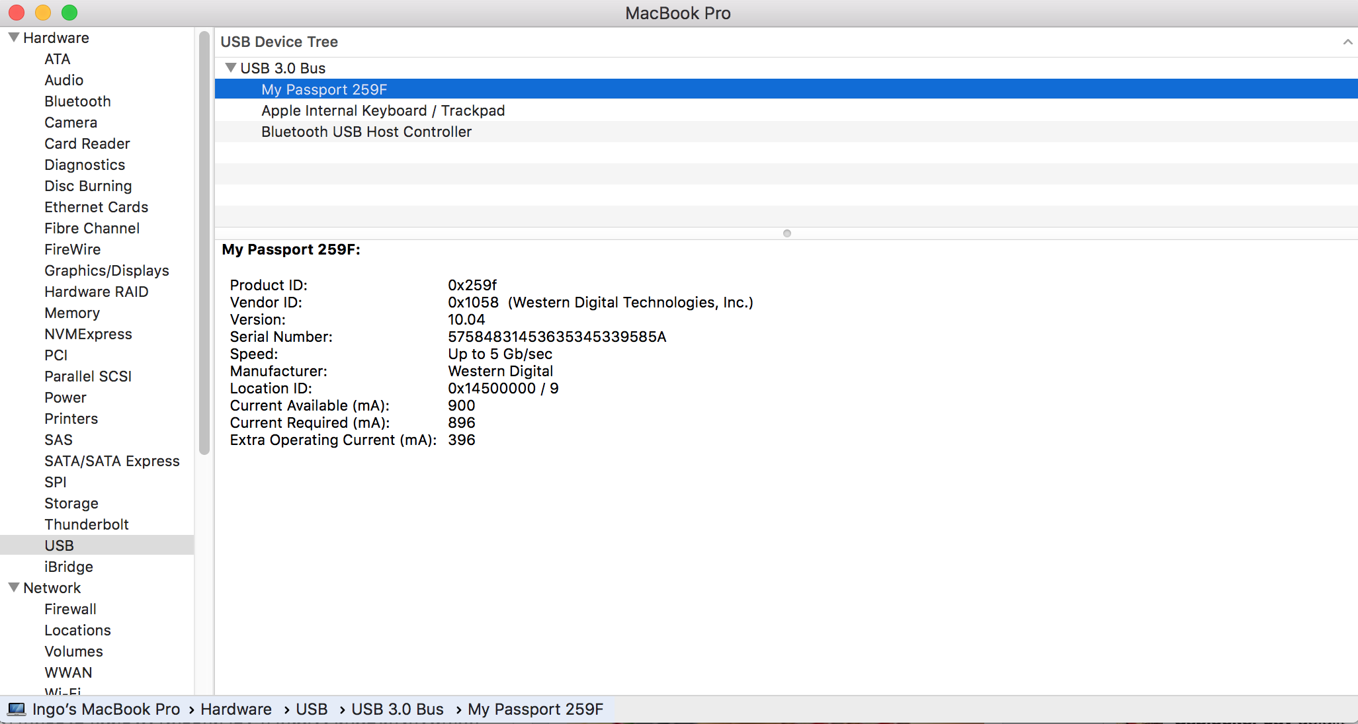This screenshot has height=724, width=1358.
Task: Open the Firewall item under Network
Action: tap(70, 609)
